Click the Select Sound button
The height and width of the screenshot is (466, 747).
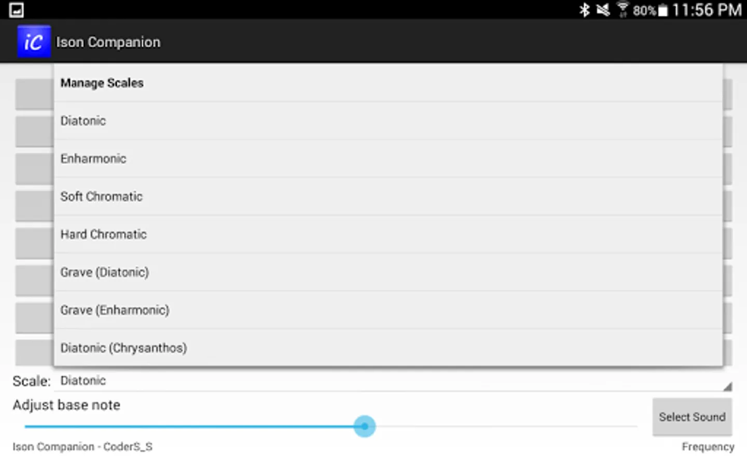[x=692, y=417]
